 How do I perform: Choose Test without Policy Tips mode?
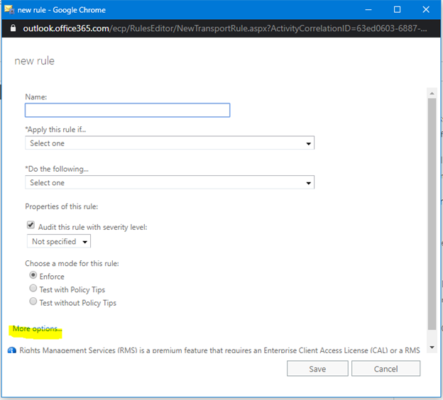click(x=33, y=301)
